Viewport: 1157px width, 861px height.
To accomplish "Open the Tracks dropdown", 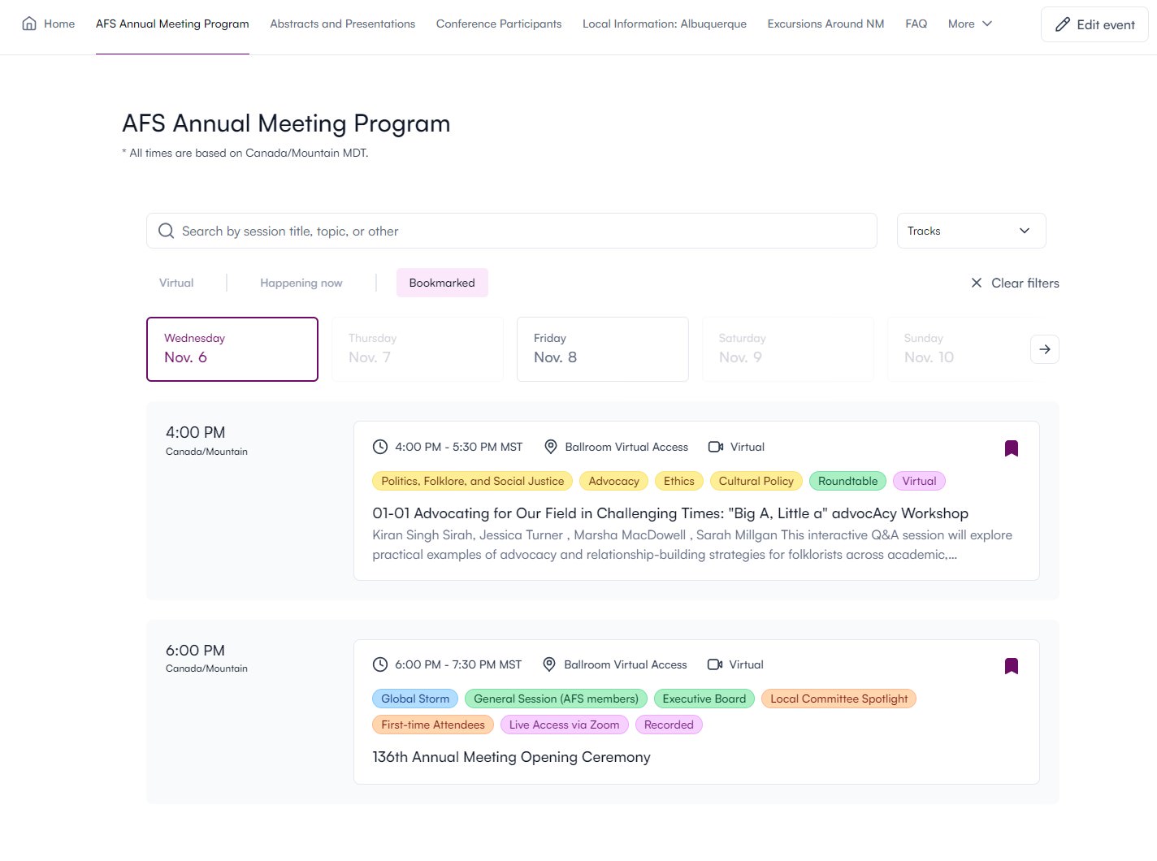I will click(x=970, y=231).
